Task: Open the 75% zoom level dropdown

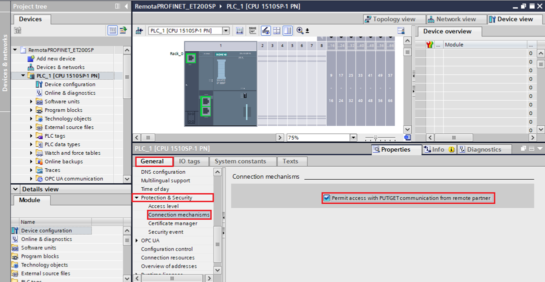Action: [353, 137]
